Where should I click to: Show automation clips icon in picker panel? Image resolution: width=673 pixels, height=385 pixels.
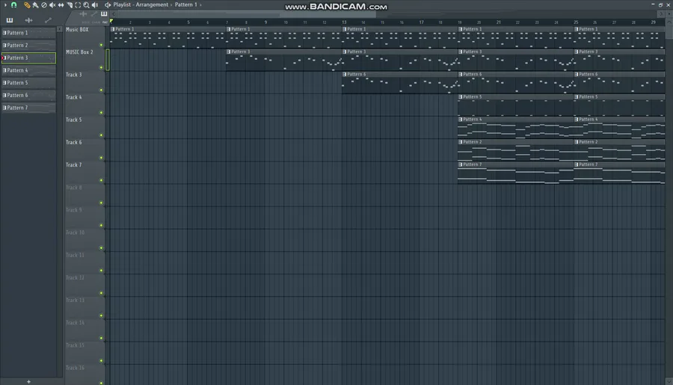click(48, 20)
